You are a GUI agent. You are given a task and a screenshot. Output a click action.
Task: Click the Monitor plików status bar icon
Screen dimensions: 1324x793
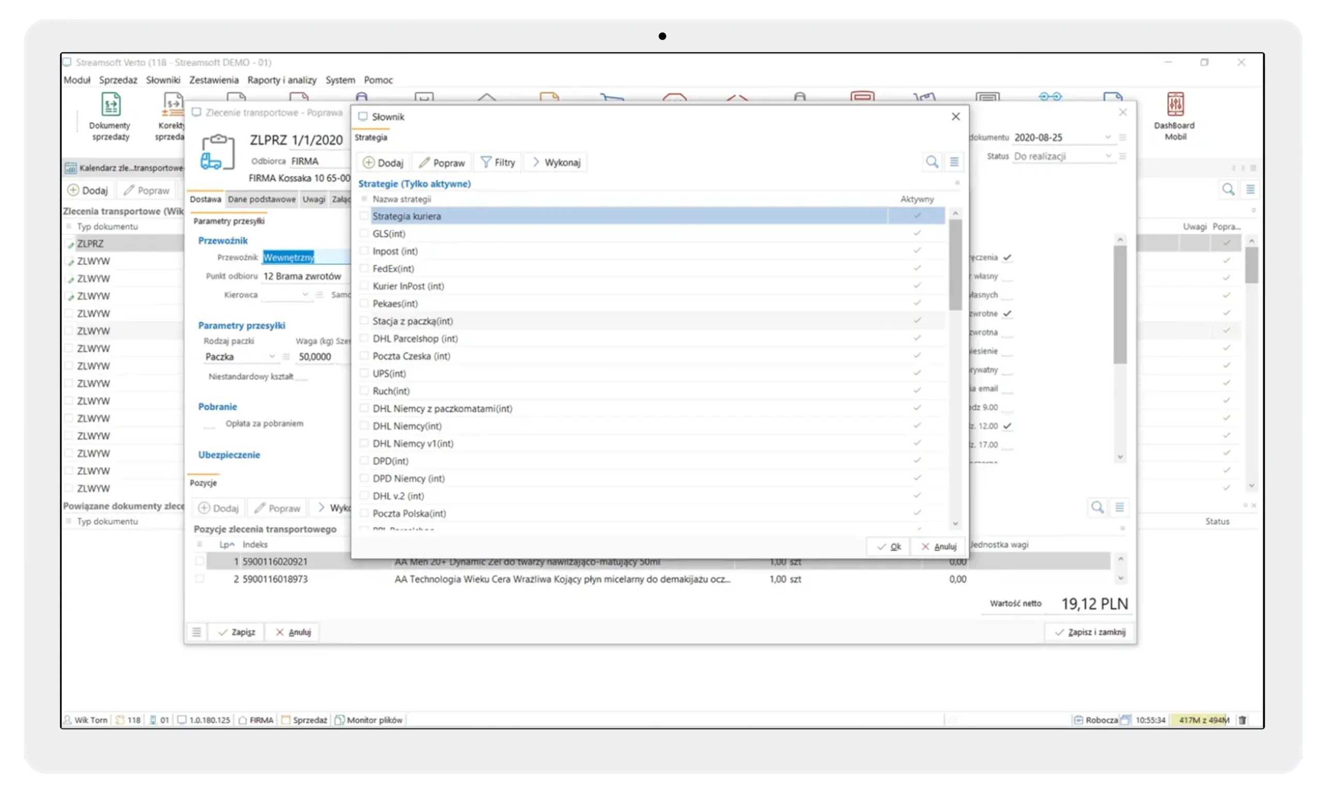click(x=339, y=720)
